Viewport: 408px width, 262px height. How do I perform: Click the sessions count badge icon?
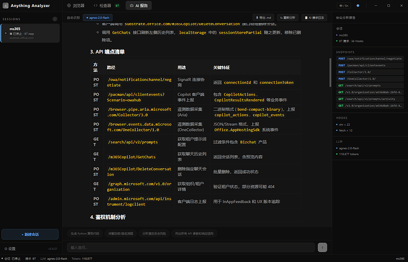click(54, 19)
